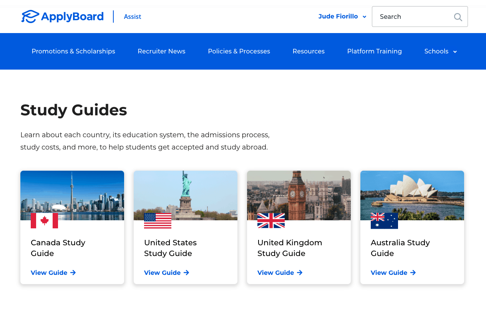Screen dimensions: 486x326
Task: Select the United Kingdom flag icon
Action: tap(271, 221)
